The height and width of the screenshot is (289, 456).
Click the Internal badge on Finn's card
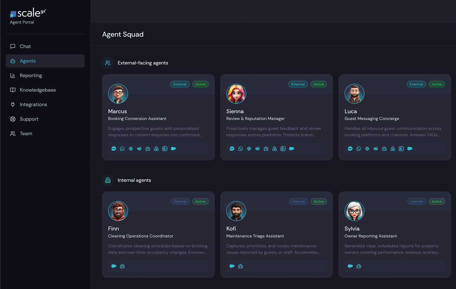(180, 202)
